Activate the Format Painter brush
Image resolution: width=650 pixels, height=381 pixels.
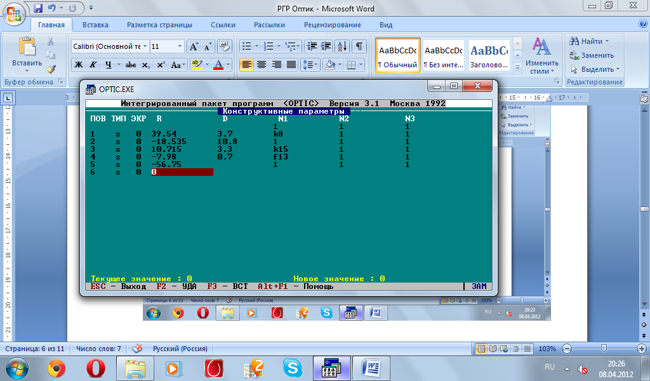click(51, 69)
